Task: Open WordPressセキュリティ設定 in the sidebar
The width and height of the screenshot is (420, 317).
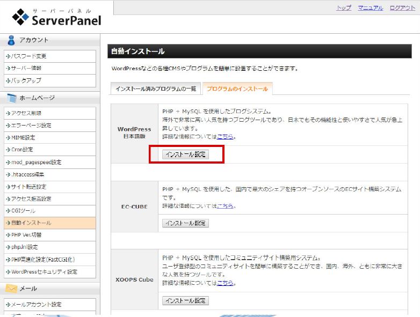Action: (50, 272)
